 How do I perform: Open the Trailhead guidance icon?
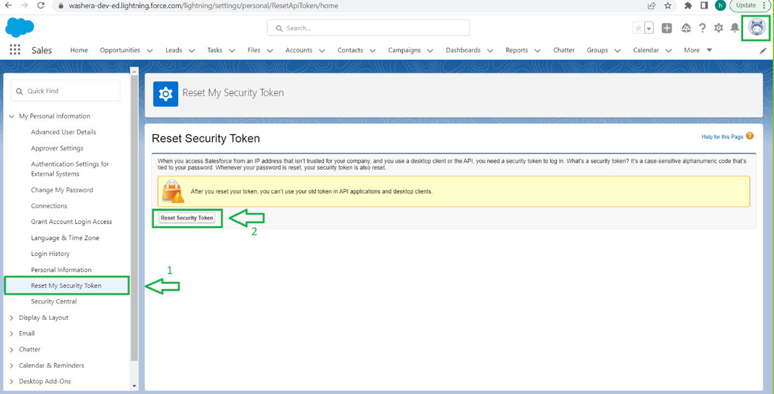click(686, 28)
